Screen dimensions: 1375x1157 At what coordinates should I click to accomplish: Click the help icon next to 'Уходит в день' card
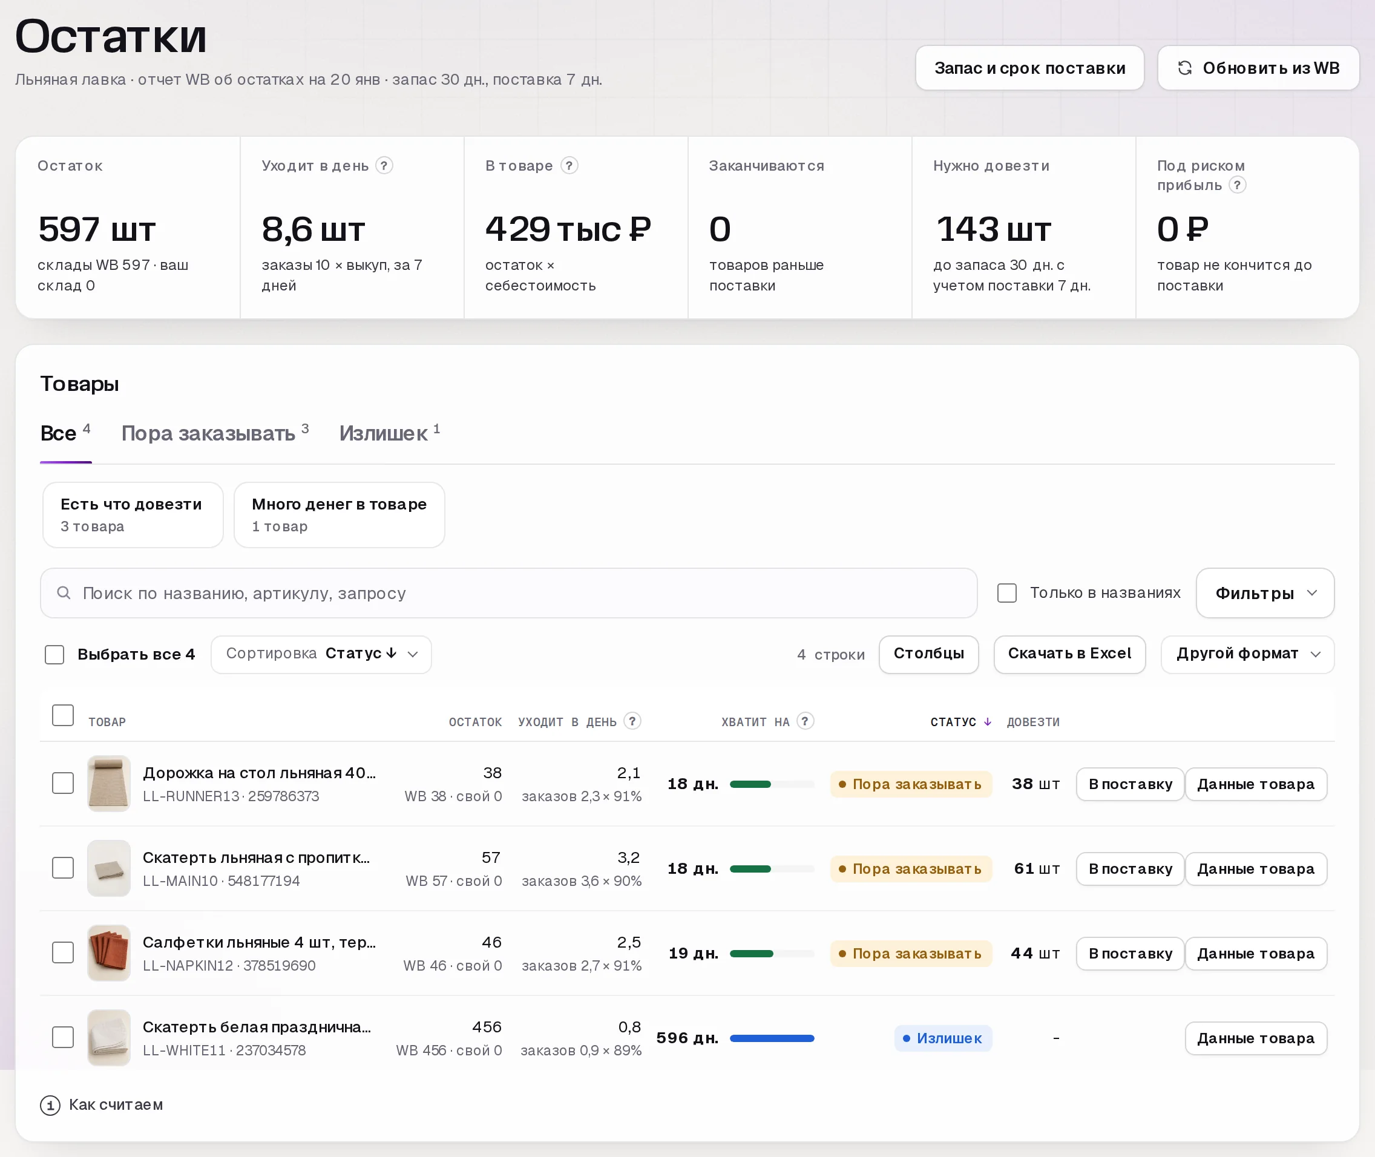(x=384, y=165)
